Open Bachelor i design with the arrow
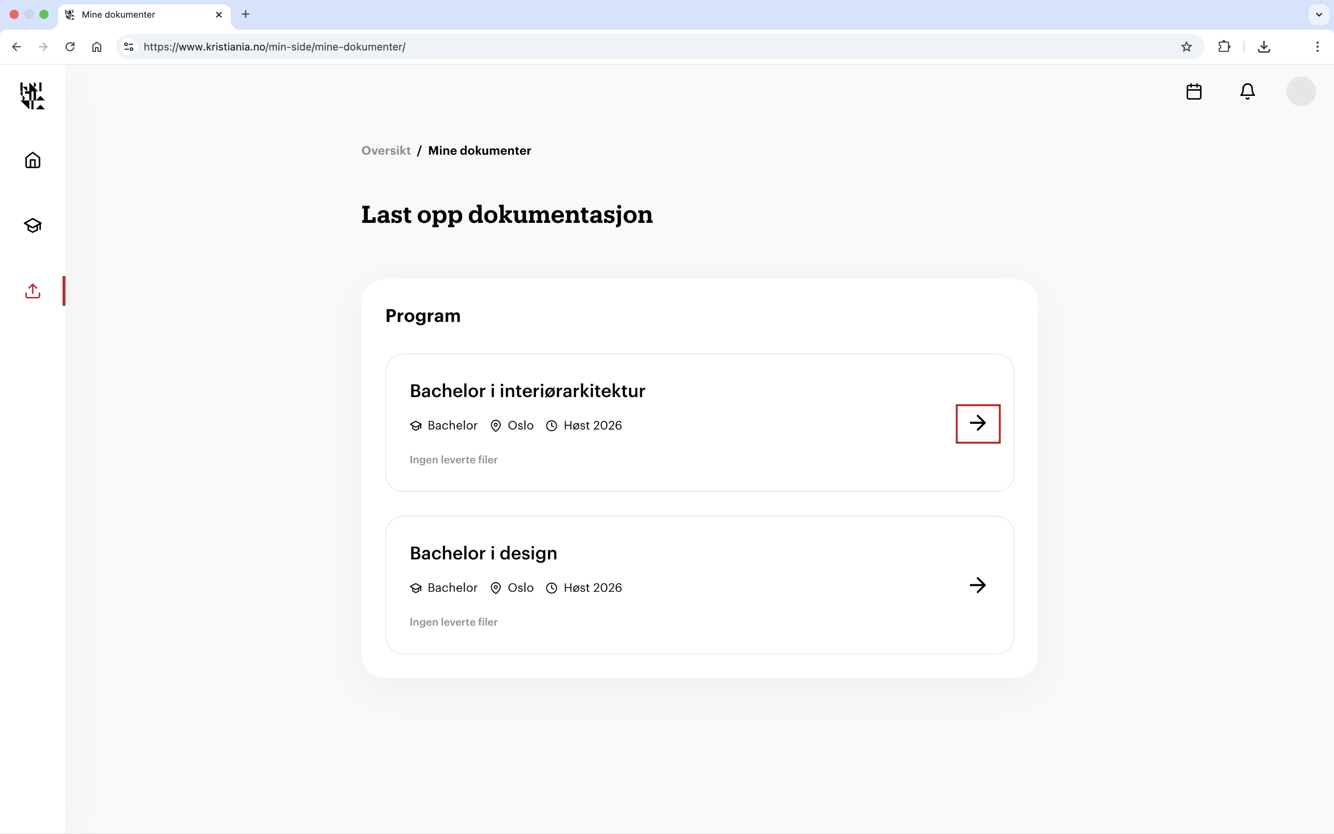Image resolution: width=1334 pixels, height=834 pixels. point(977,585)
